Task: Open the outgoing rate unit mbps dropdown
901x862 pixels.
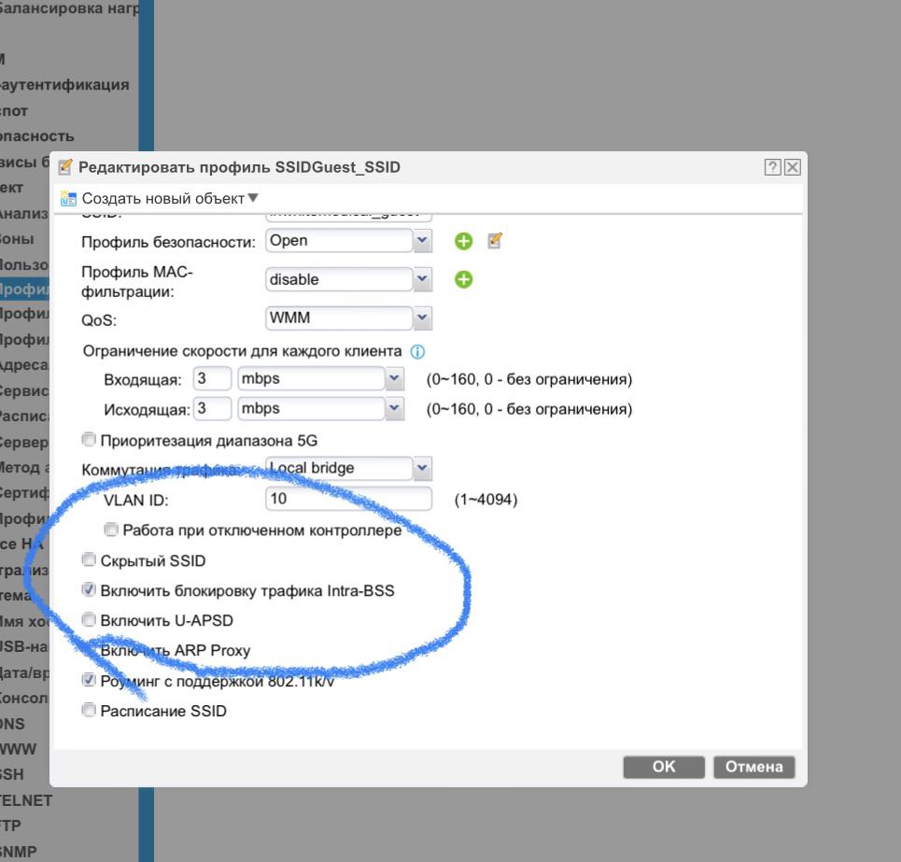Action: pyautogui.click(x=394, y=409)
